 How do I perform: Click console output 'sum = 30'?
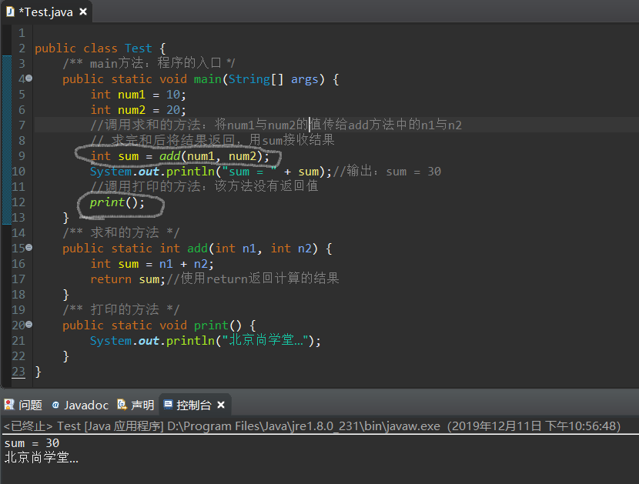(x=32, y=443)
